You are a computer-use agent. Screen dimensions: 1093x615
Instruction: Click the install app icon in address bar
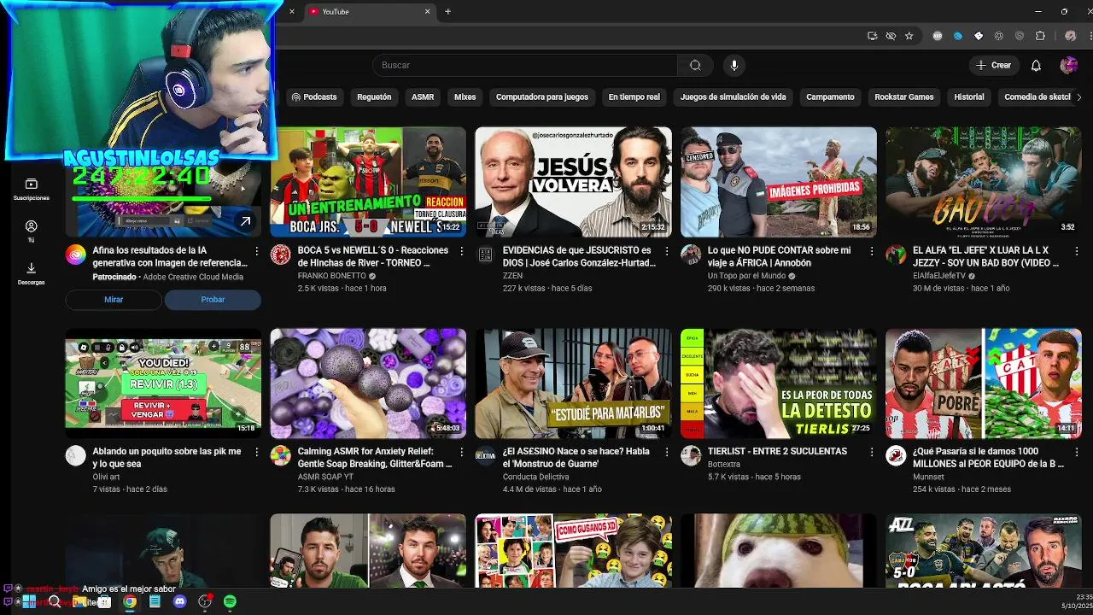click(872, 36)
